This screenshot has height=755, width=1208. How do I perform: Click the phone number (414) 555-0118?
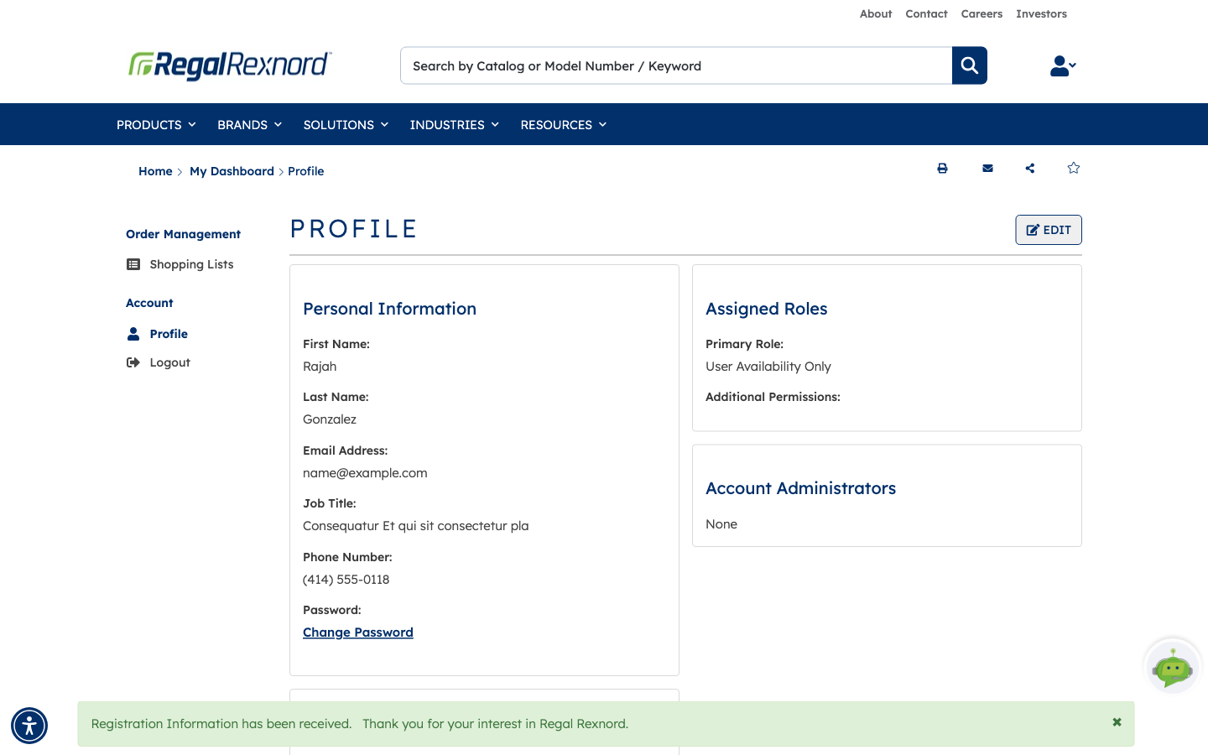pyautogui.click(x=346, y=580)
